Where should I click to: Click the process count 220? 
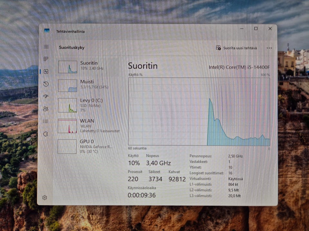pyautogui.click(x=133, y=179)
